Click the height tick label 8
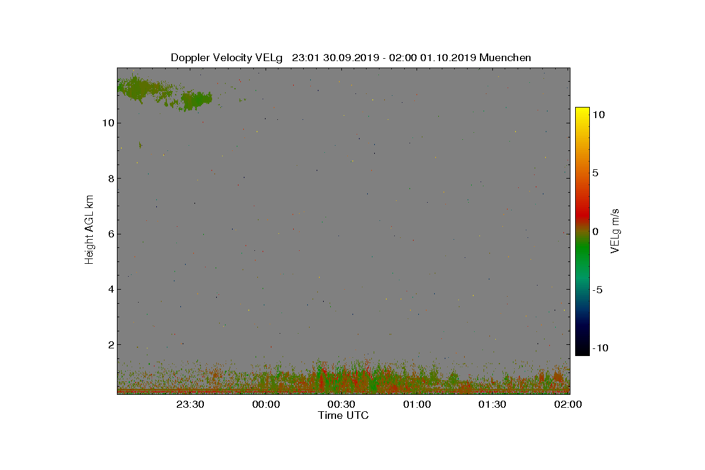This screenshot has height=470, width=705. (x=110, y=179)
